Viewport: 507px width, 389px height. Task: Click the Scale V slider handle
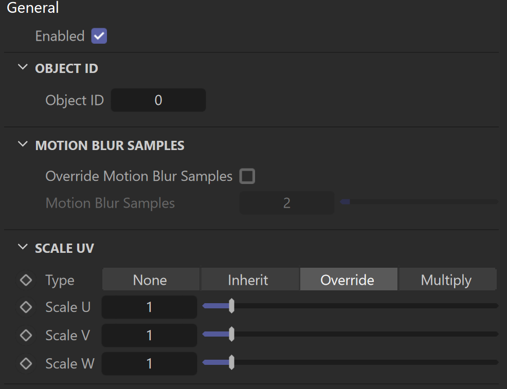click(231, 334)
